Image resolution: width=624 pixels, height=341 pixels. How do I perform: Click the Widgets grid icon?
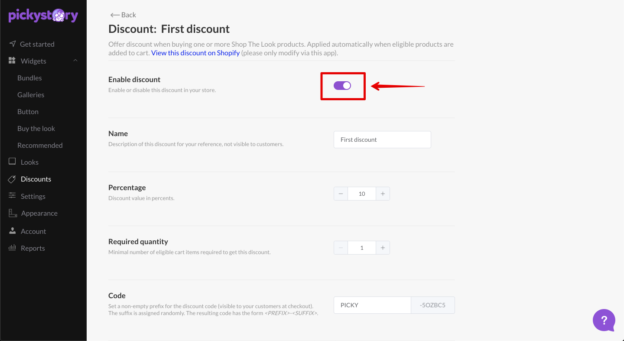(x=12, y=61)
